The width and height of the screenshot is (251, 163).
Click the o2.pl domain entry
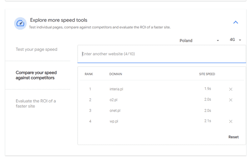point(113,100)
